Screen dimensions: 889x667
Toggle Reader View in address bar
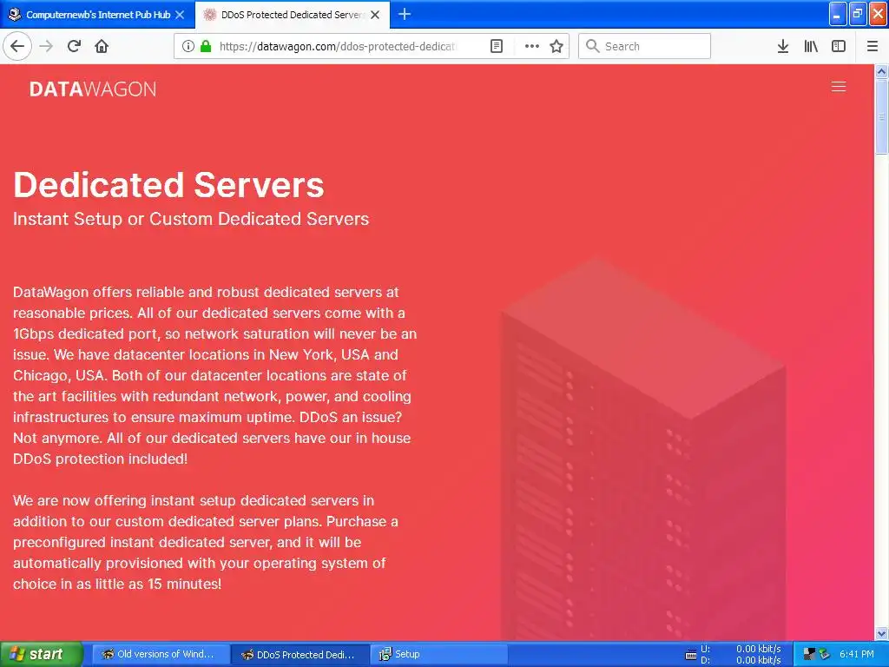coord(497,46)
